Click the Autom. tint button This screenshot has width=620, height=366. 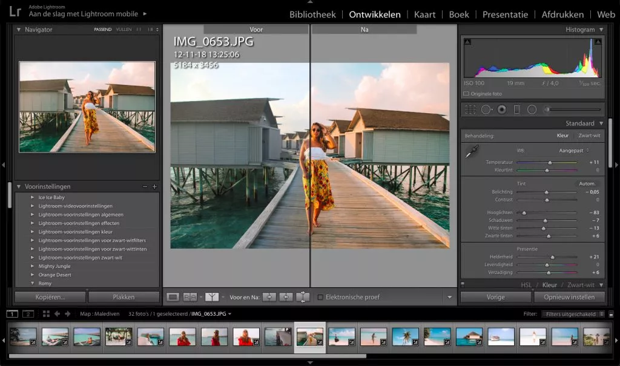(x=587, y=184)
